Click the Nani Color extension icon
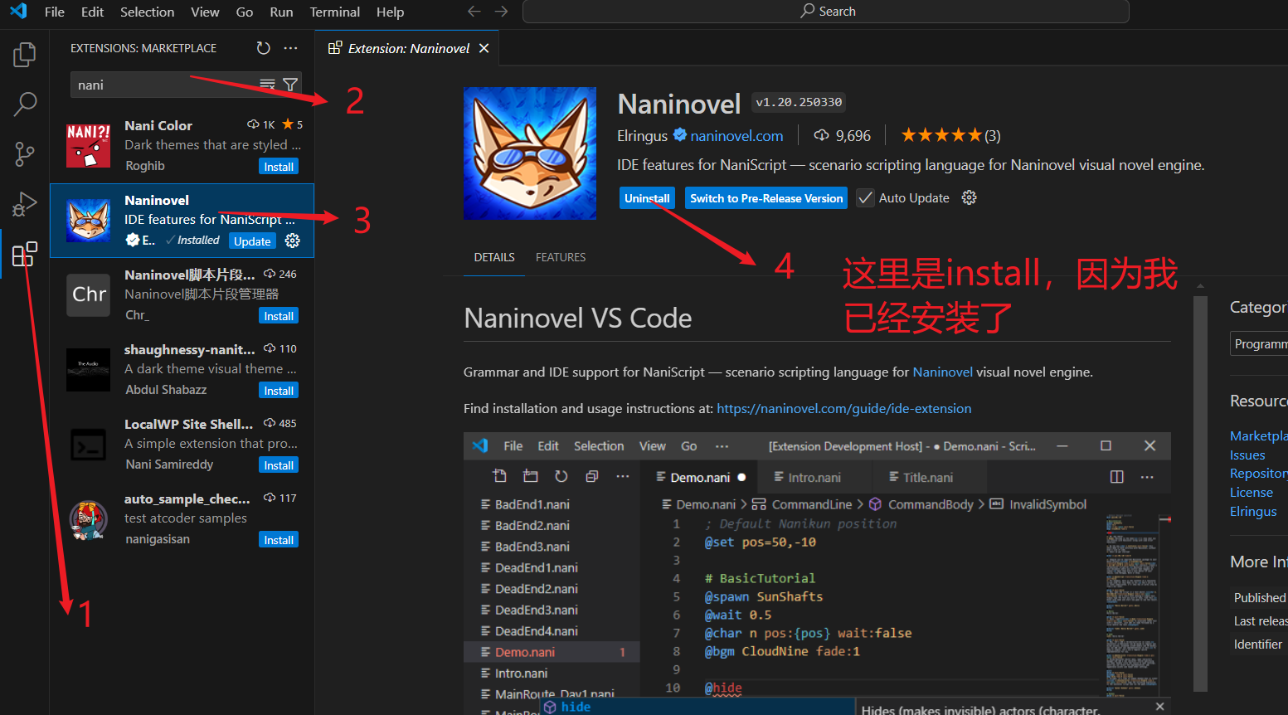Screen dimensions: 1288x715 point(88,145)
